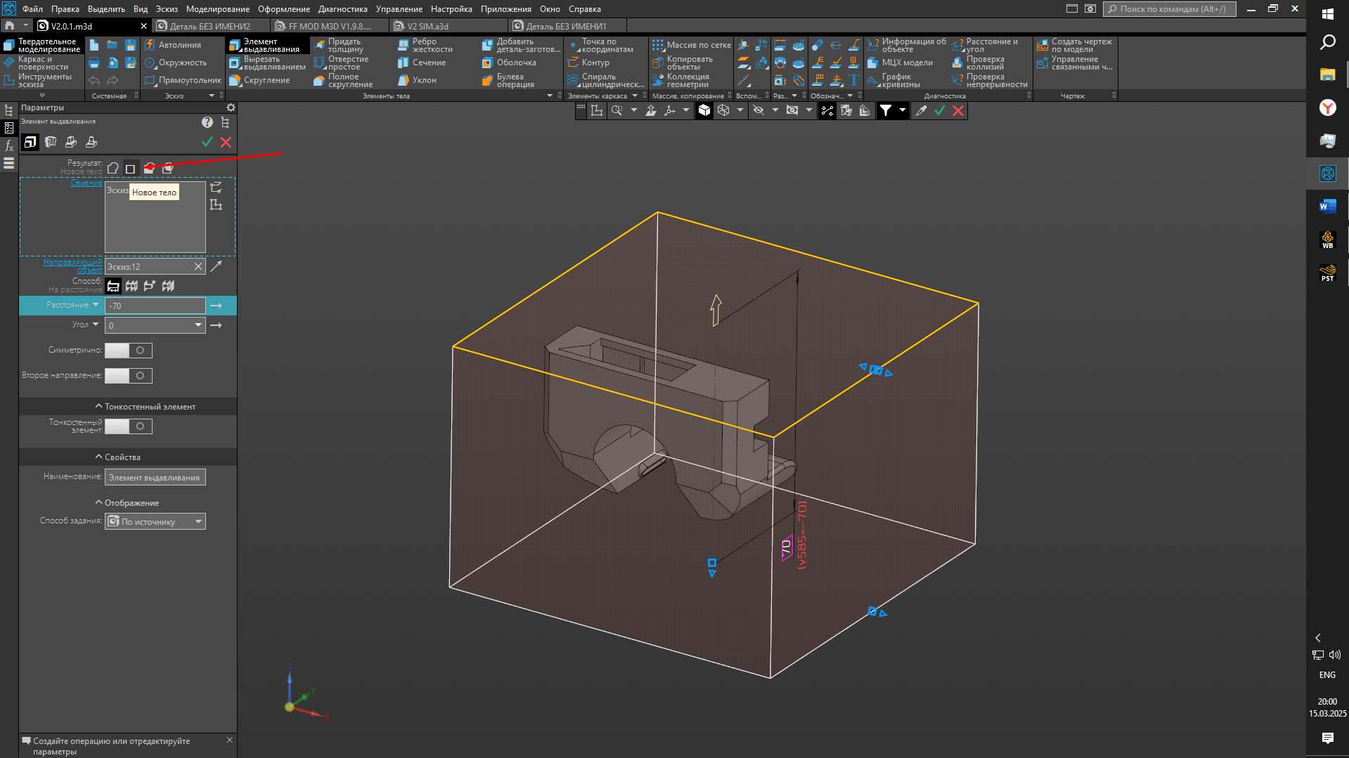1349x758 pixels.
Task: Click the sketch-creation icon right of section list
Action: [x=216, y=204]
